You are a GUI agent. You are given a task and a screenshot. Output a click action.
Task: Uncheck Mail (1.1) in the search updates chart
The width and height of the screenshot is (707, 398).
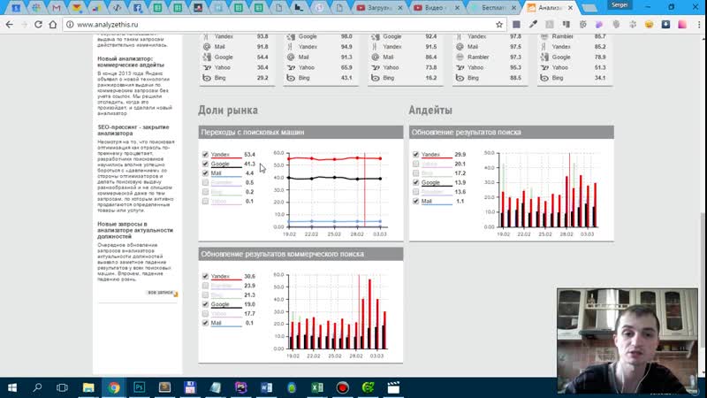pos(415,202)
